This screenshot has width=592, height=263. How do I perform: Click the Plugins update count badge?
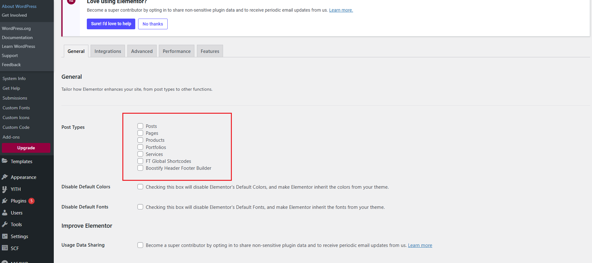(x=31, y=201)
